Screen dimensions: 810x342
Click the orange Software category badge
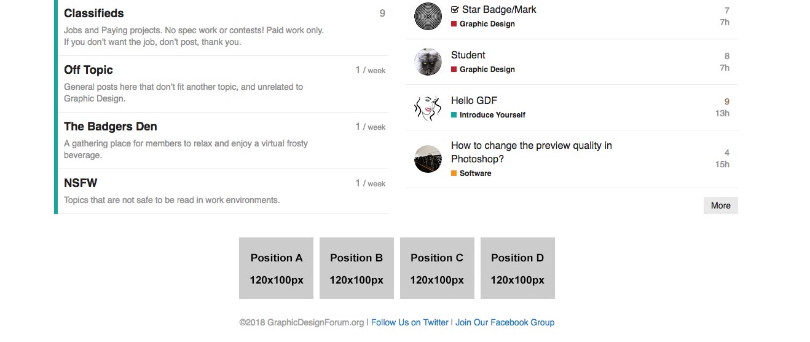[x=471, y=173]
